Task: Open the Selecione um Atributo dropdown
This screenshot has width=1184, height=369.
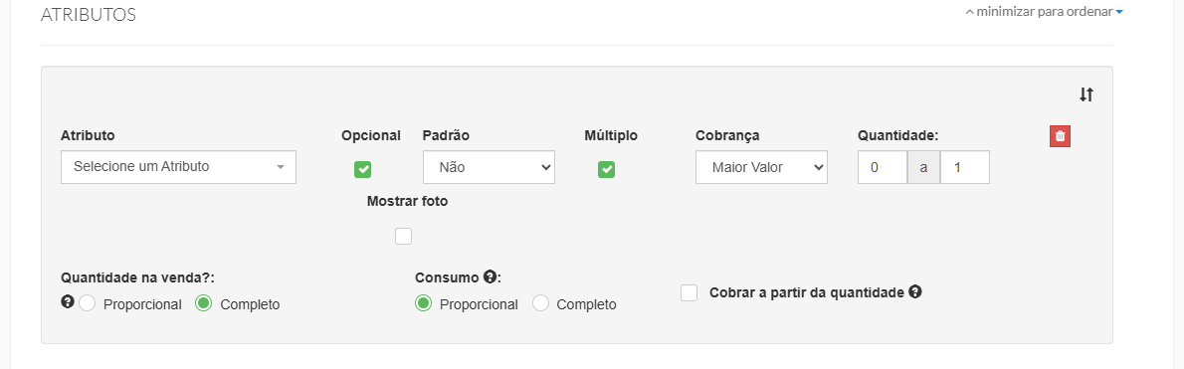Action: coord(178,167)
